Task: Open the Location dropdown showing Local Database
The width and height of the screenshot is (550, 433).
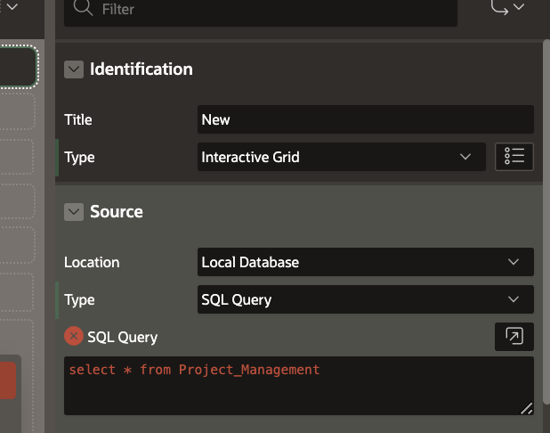Action: click(366, 262)
